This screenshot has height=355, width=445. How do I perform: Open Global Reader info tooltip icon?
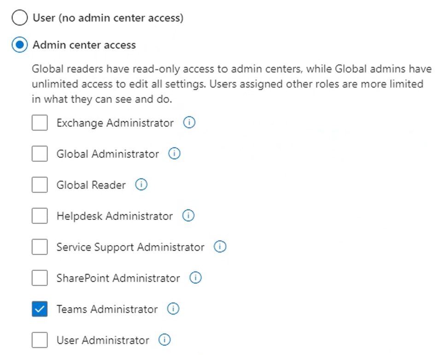click(141, 185)
